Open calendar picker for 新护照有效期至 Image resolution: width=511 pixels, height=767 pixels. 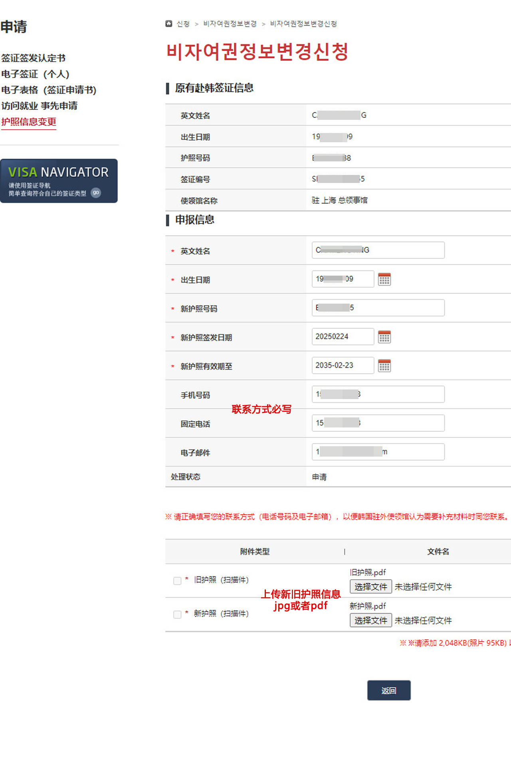(x=384, y=366)
